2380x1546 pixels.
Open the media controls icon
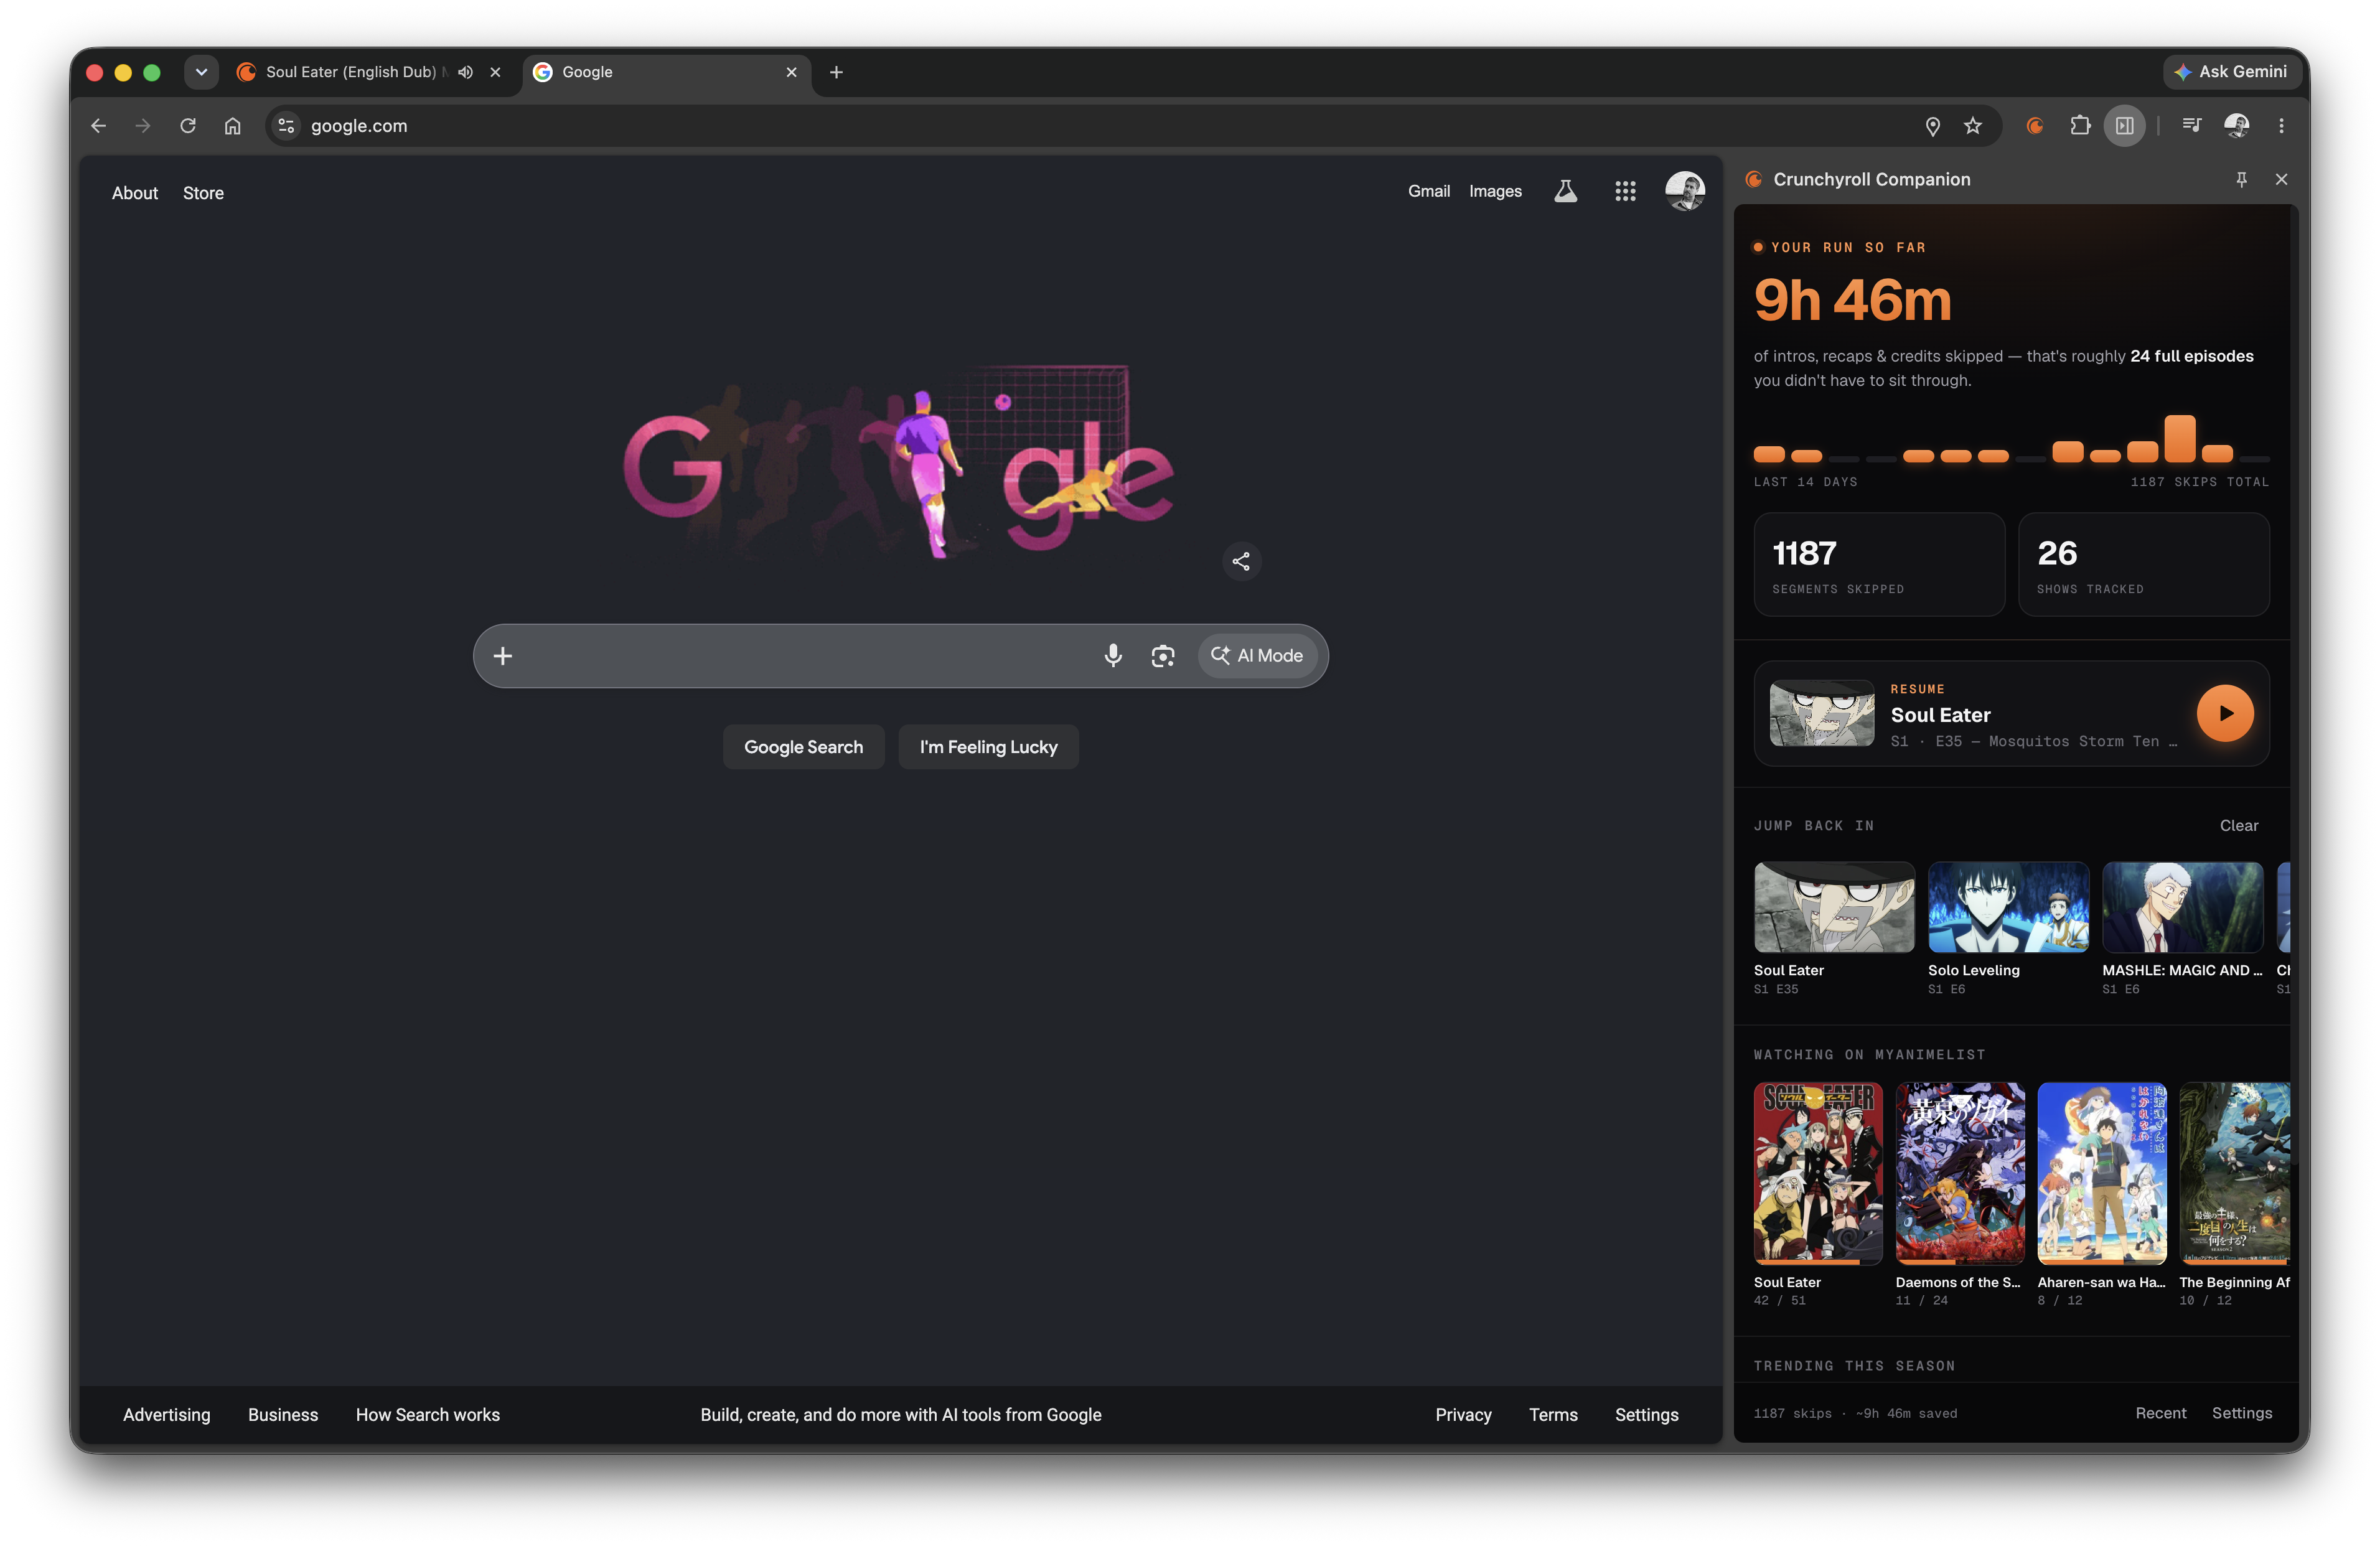[x=2191, y=126]
